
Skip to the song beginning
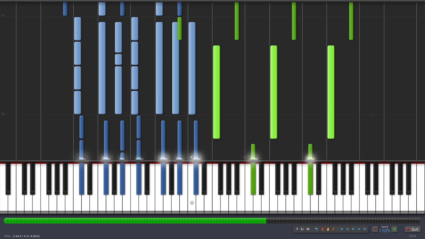pos(342,229)
